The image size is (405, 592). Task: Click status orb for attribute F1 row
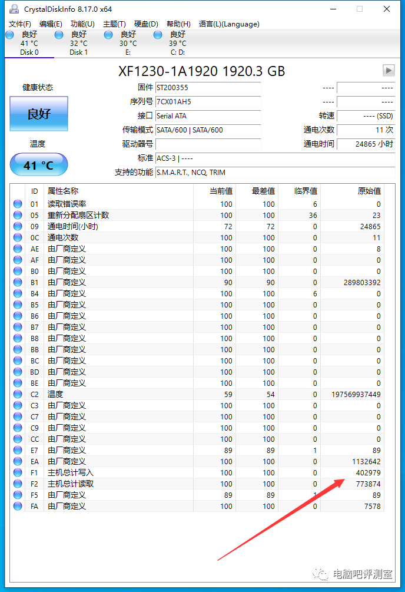[18, 472]
